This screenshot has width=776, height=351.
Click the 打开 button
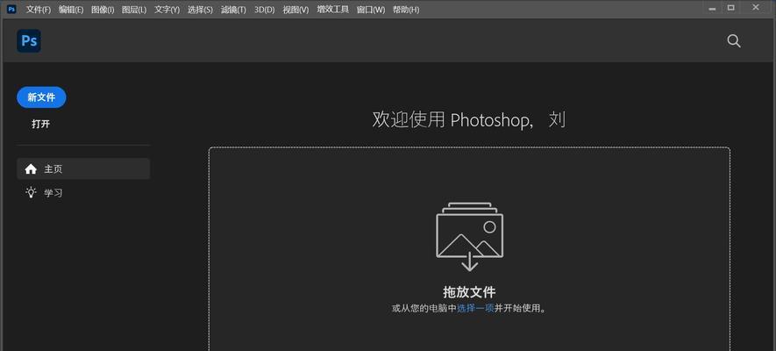41,125
